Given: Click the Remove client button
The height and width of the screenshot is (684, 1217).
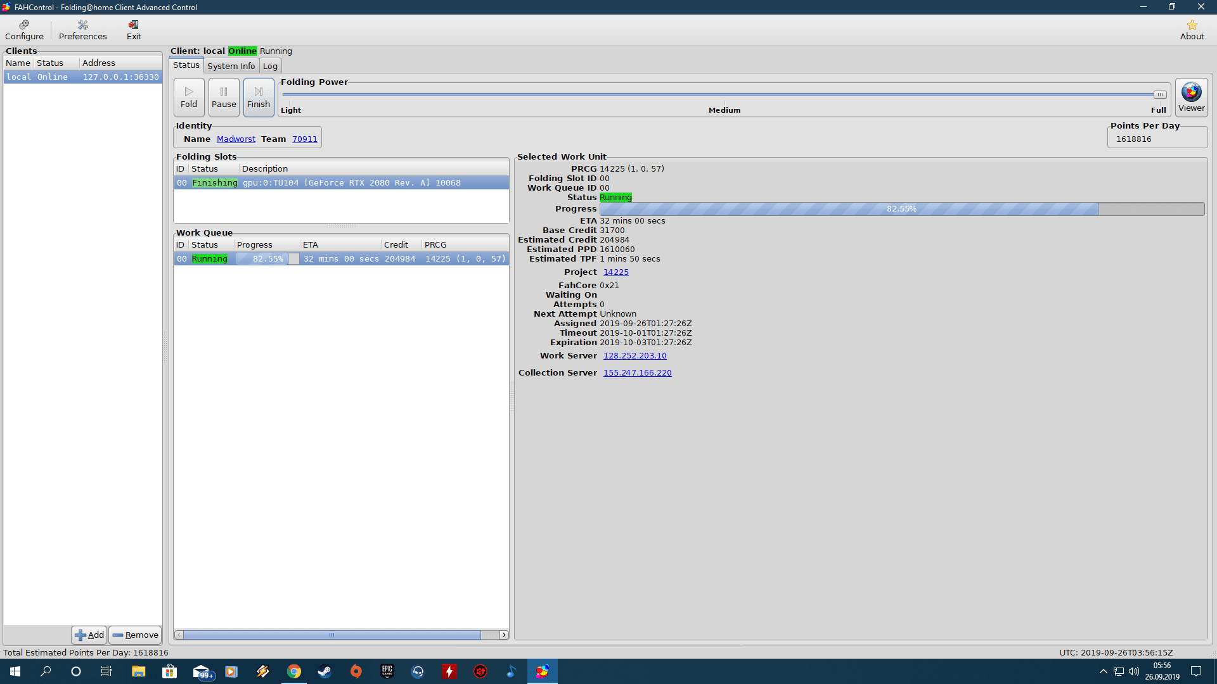Looking at the screenshot, I should coord(135,635).
